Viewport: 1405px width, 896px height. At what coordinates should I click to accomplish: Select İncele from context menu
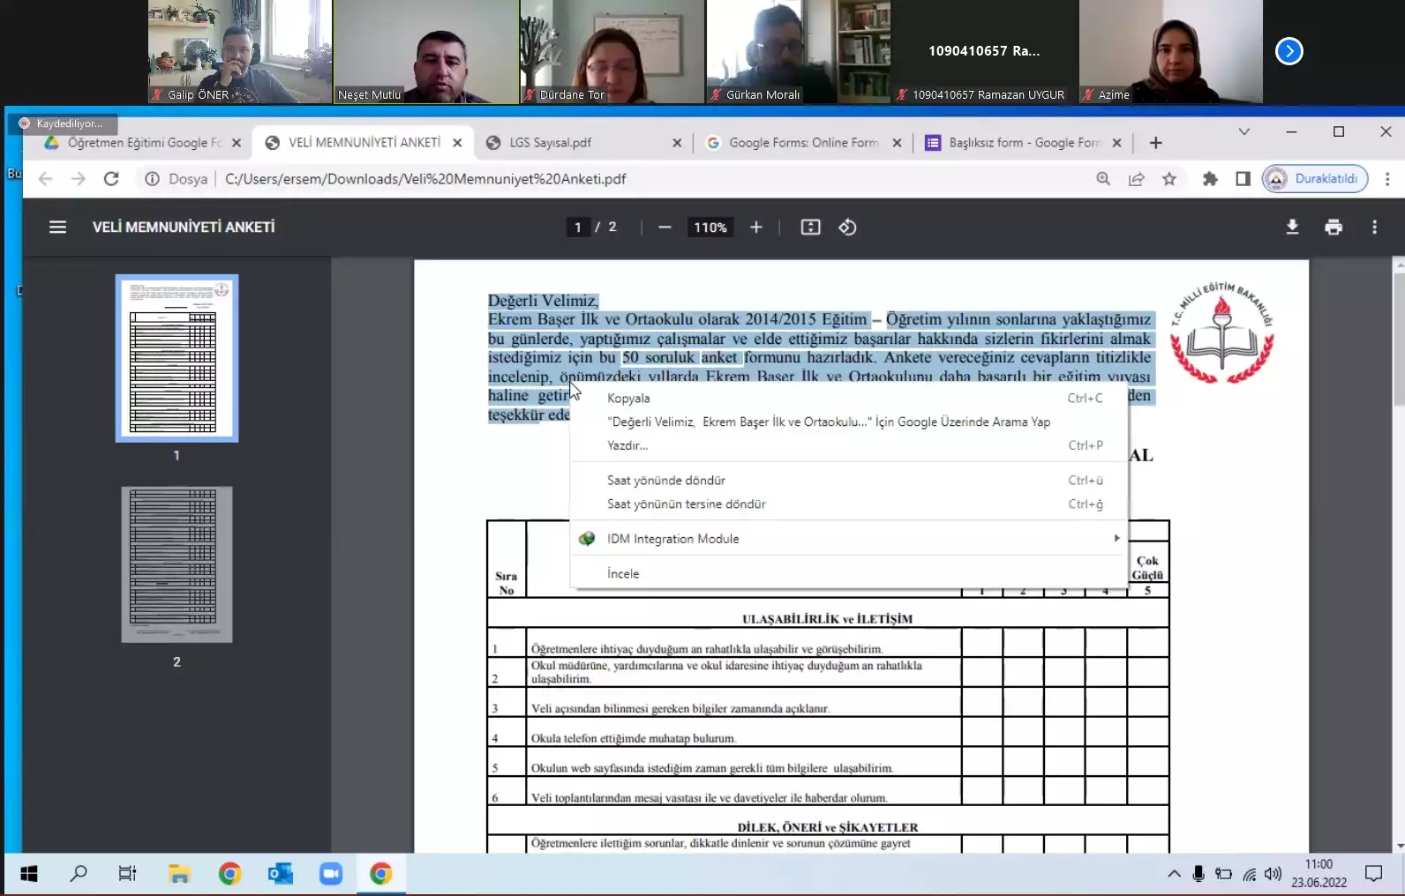[x=849, y=573]
